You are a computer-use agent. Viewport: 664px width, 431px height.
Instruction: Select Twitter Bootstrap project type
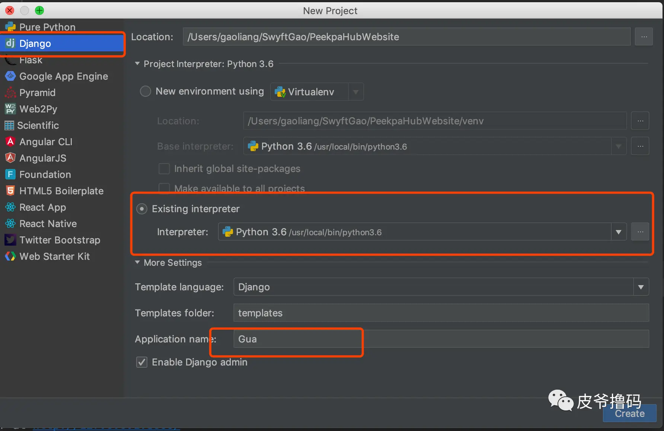point(62,240)
